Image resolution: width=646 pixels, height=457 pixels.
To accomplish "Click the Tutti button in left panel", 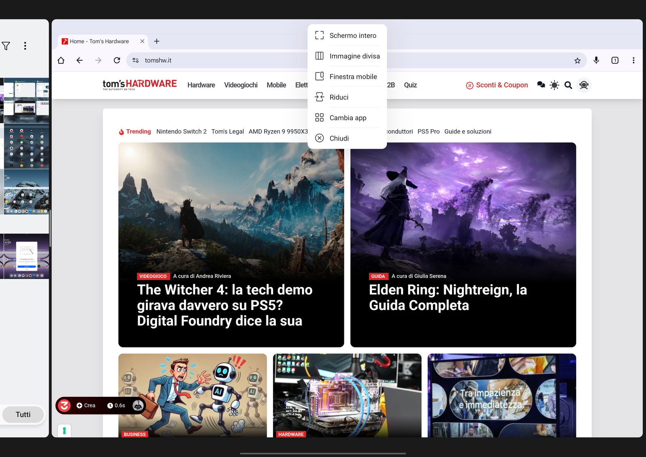I will (x=23, y=415).
